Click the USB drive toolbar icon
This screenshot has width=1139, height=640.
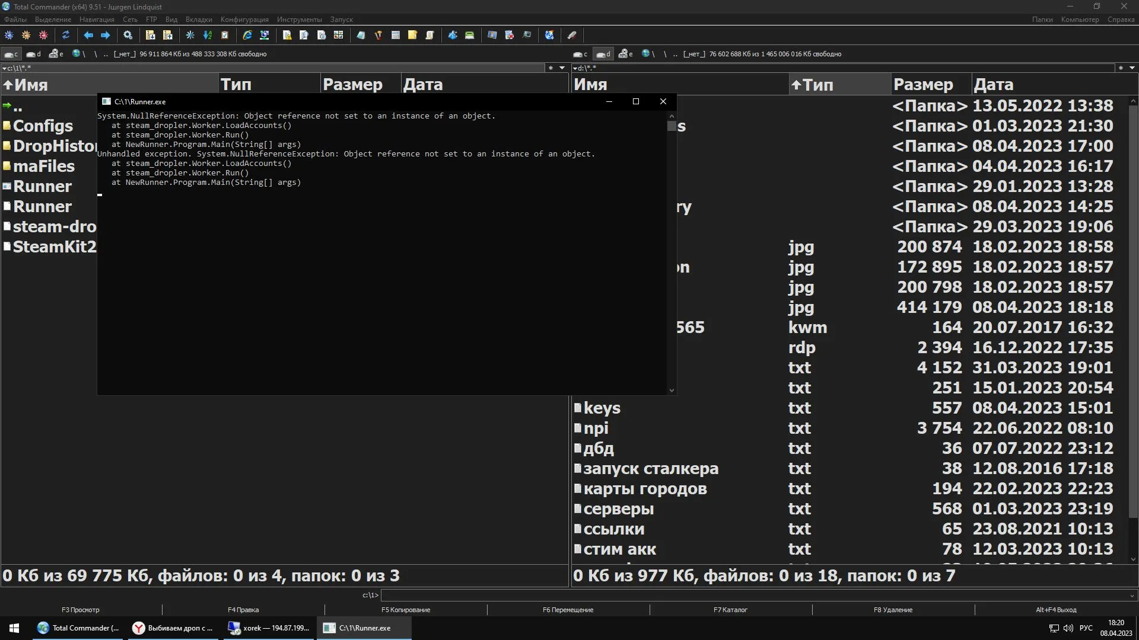572,35
